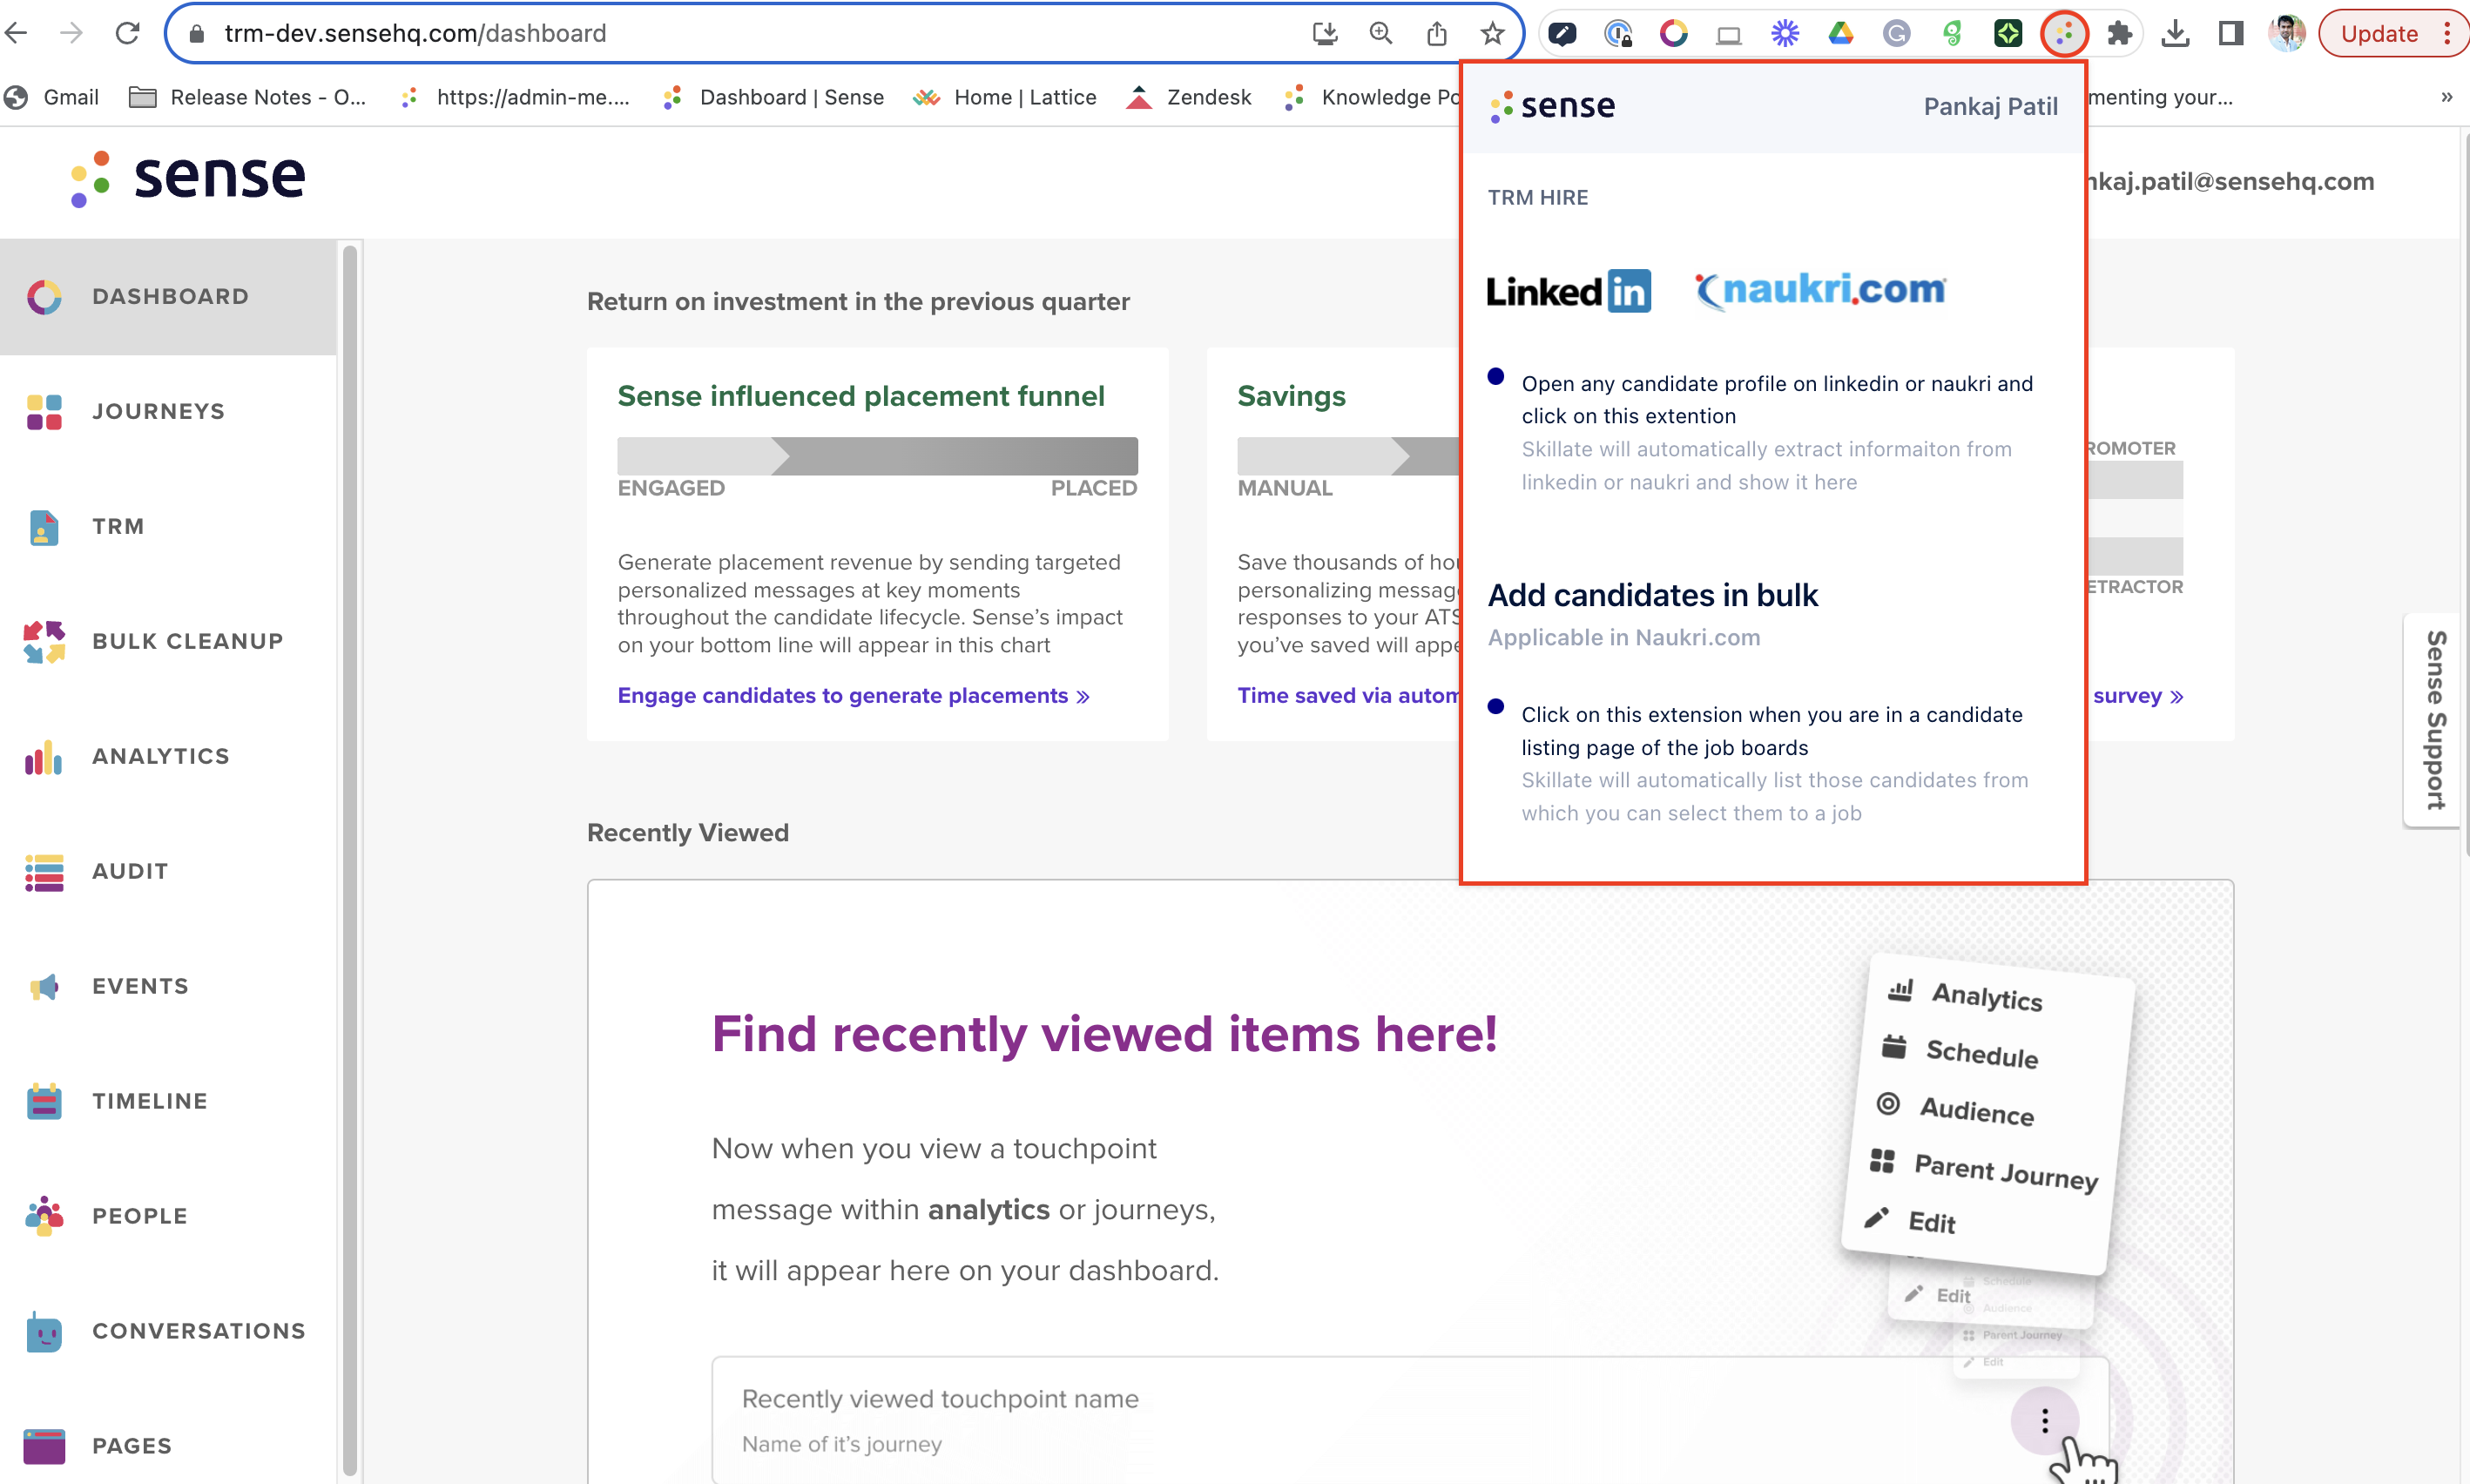
Task: Click the sense logo in the page header
Action: (x=188, y=178)
